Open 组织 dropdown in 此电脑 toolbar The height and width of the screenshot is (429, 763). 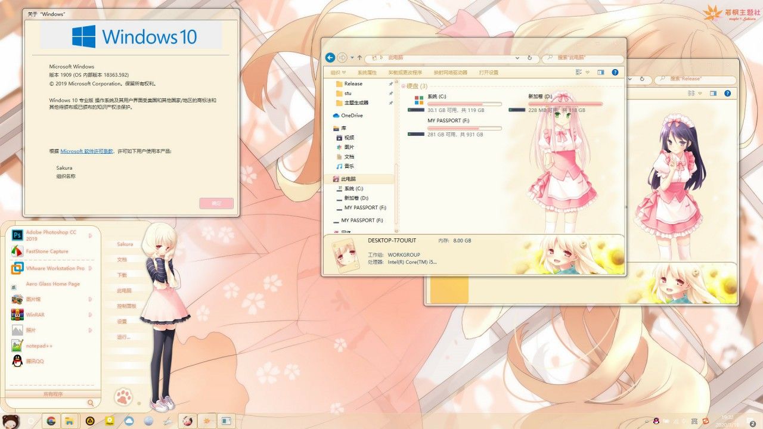(339, 72)
